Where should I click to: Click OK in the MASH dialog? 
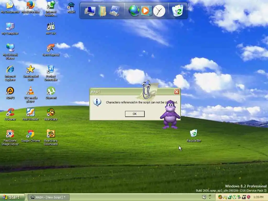pos(135,114)
